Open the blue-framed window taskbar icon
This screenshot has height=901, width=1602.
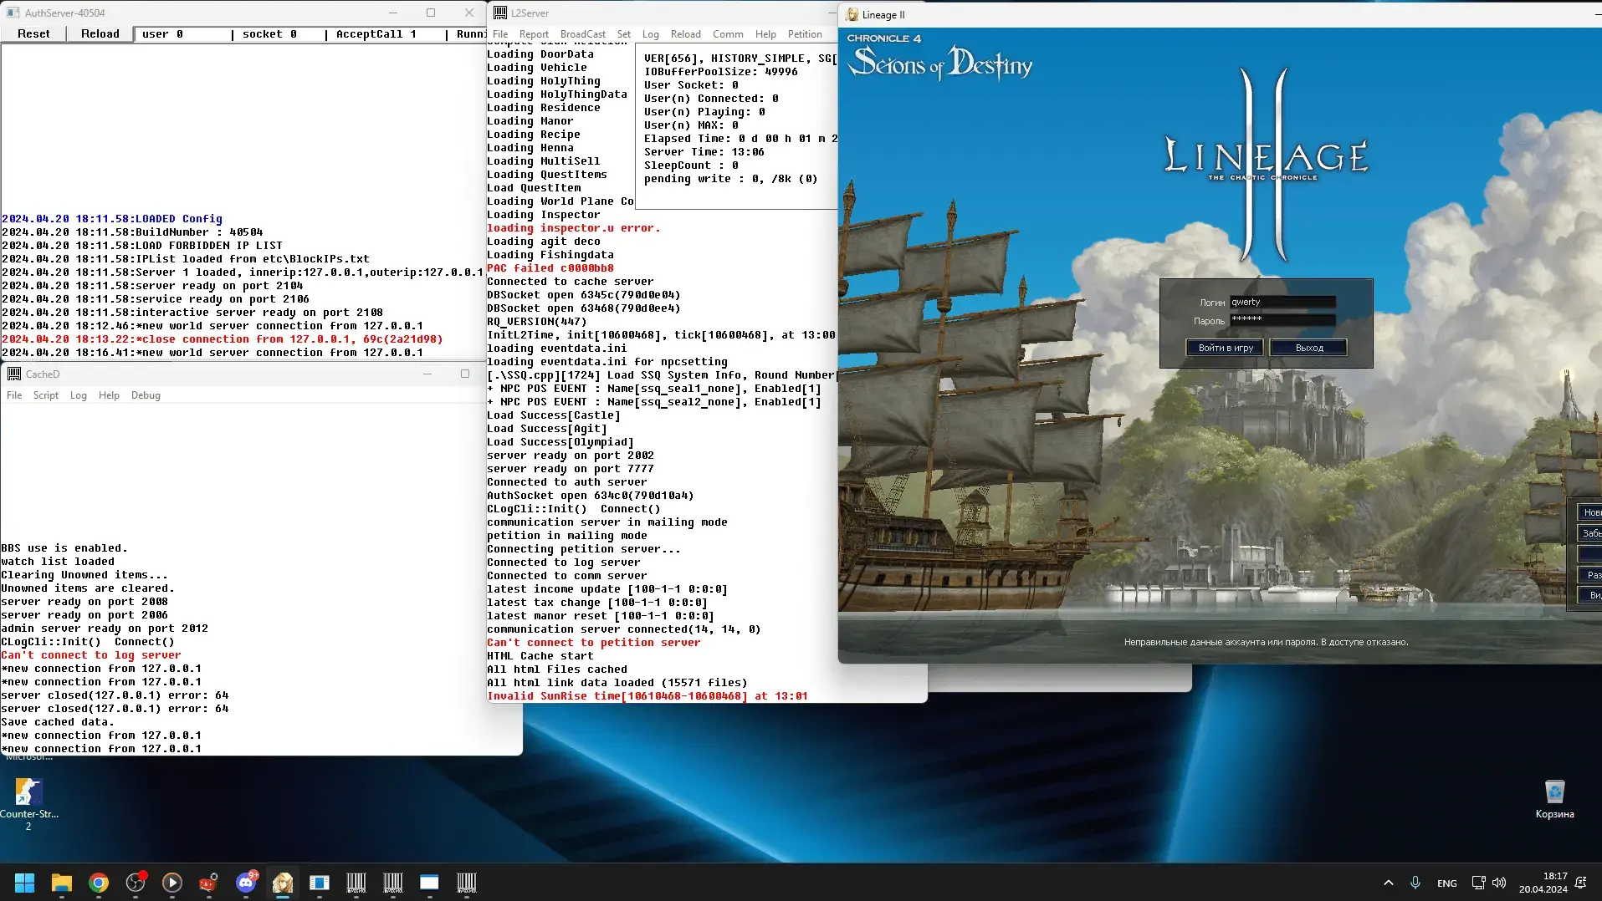tap(320, 883)
